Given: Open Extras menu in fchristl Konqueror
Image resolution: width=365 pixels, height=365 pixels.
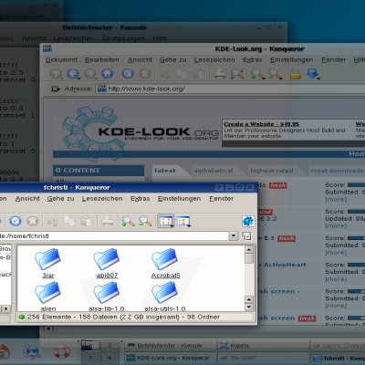Looking at the screenshot, I should [x=141, y=199].
